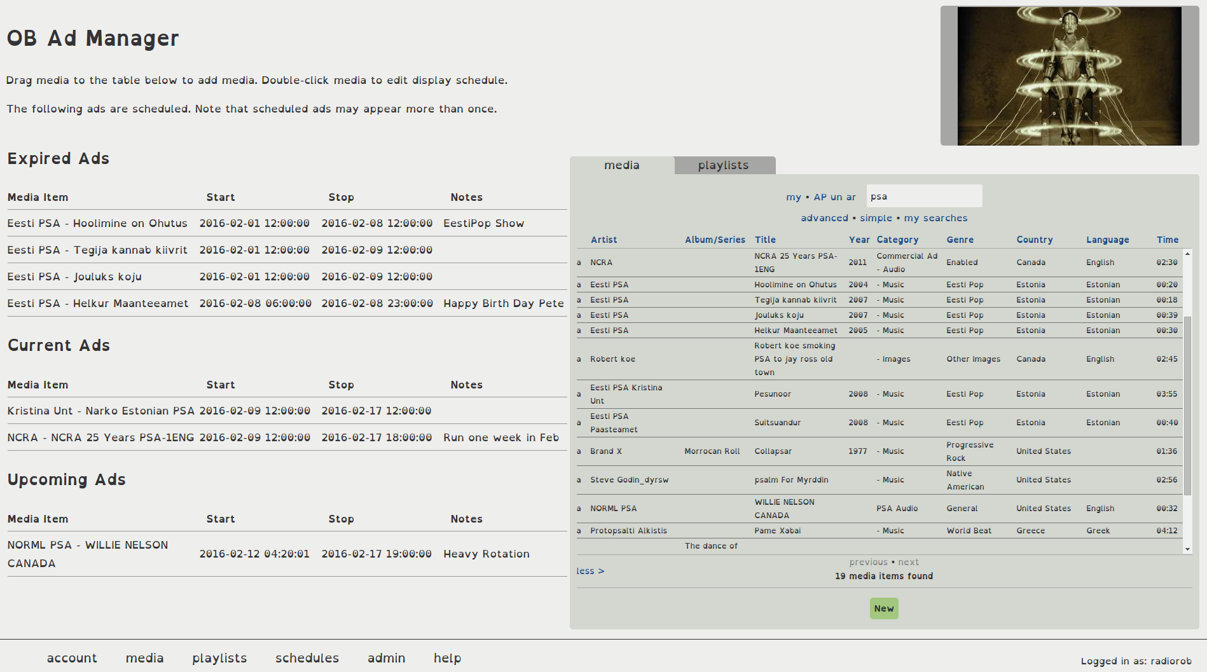Click the robot preview image thumbnail
Image resolution: width=1207 pixels, height=672 pixels.
point(1070,76)
